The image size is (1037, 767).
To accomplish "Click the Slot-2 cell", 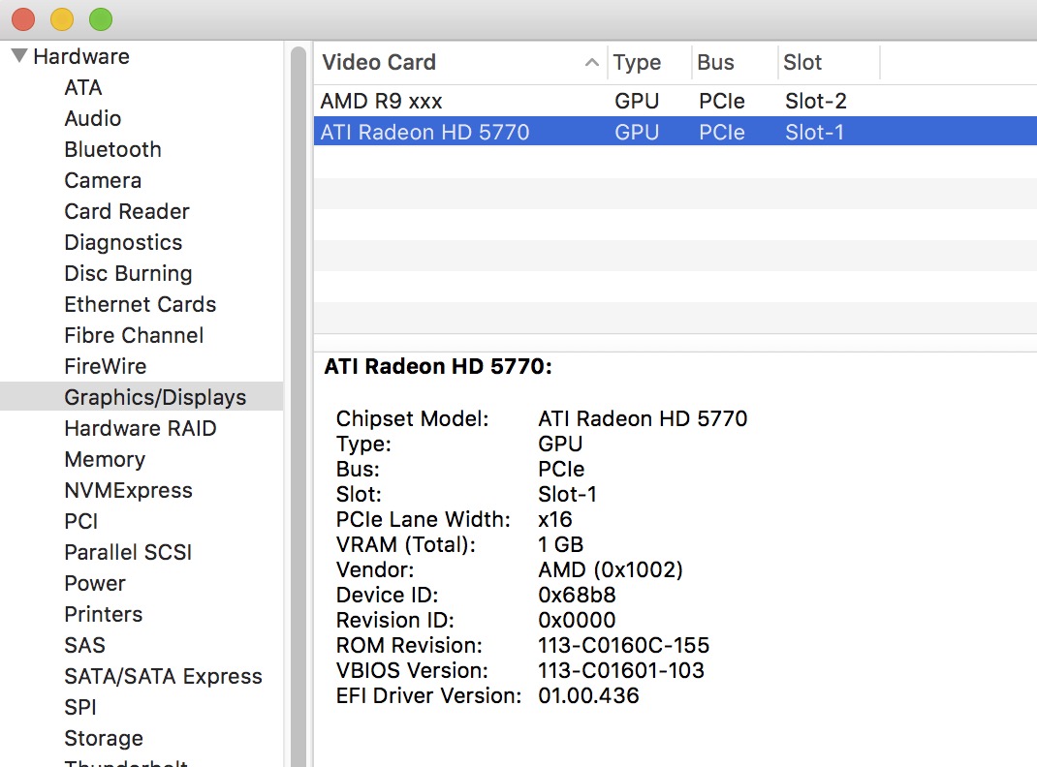I will click(815, 101).
